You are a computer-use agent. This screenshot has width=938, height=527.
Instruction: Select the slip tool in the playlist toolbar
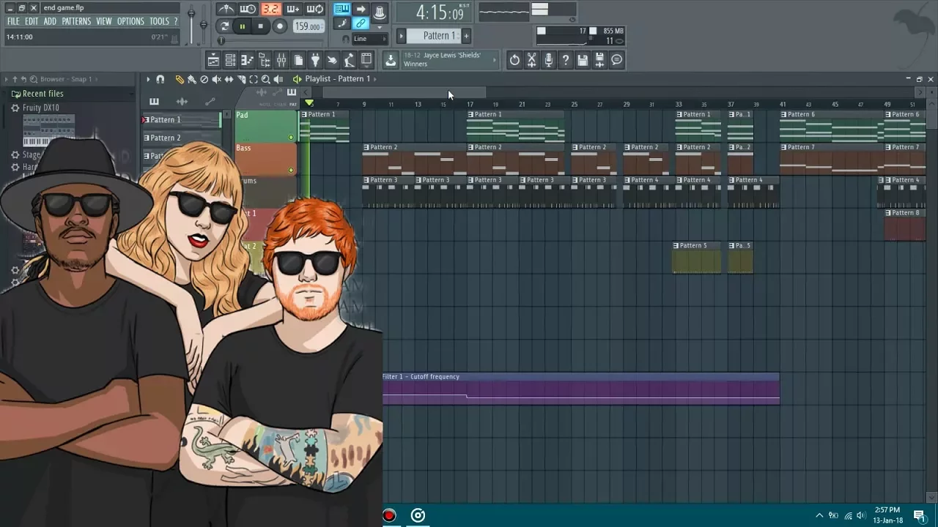click(x=229, y=79)
